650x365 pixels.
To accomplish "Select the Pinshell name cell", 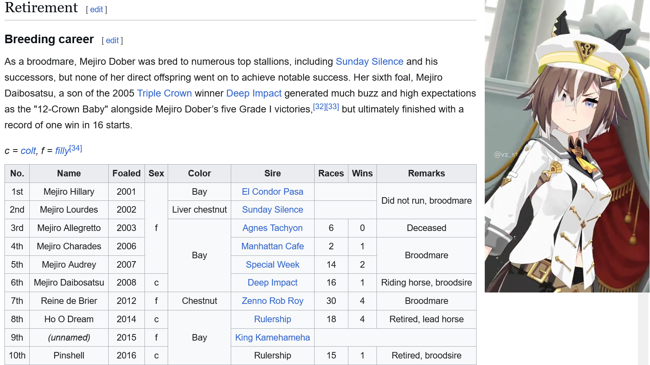I will point(69,356).
